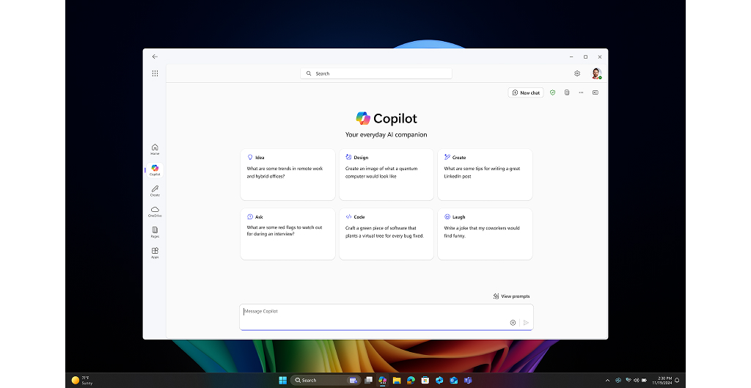Click the chat icon on Ask card

tap(250, 216)
